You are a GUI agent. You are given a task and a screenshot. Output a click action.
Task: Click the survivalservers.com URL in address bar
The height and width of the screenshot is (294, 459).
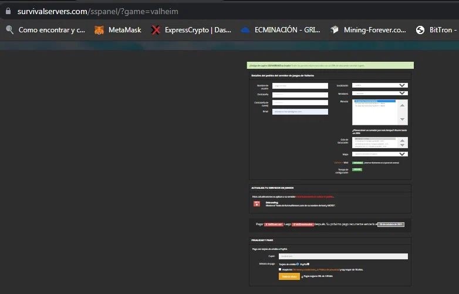98,11
